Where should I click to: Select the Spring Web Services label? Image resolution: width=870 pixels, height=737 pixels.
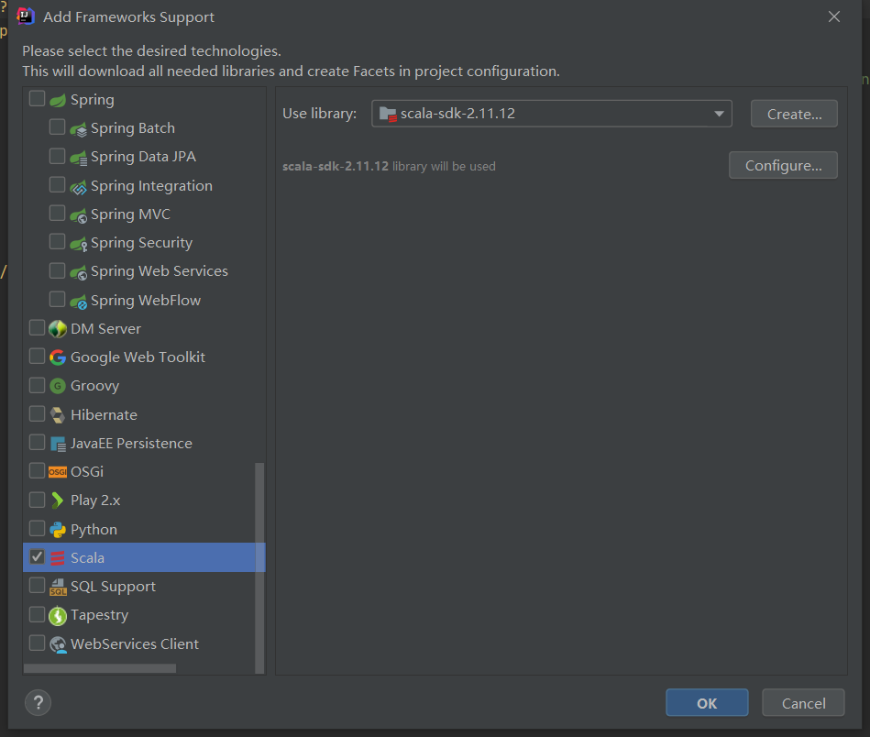pos(160,271)
